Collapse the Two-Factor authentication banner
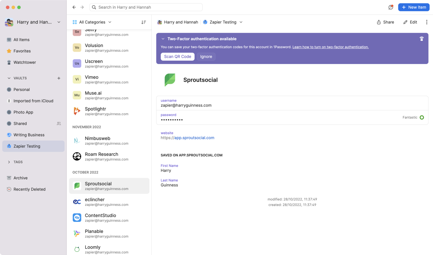 (x=163, y=39)
